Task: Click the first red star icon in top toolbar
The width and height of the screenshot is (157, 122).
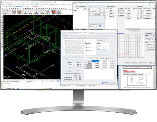Action: pos(35,6)
